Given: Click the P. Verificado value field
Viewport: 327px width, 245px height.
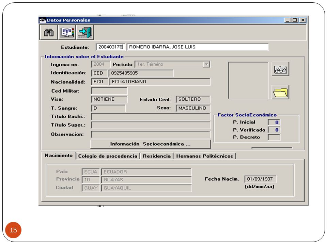Looking at the screenshot, I should (274, 130).
